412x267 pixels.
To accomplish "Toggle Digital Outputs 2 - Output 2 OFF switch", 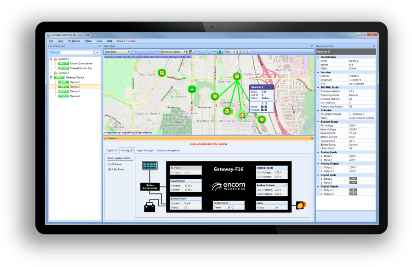I will point(353,194).
